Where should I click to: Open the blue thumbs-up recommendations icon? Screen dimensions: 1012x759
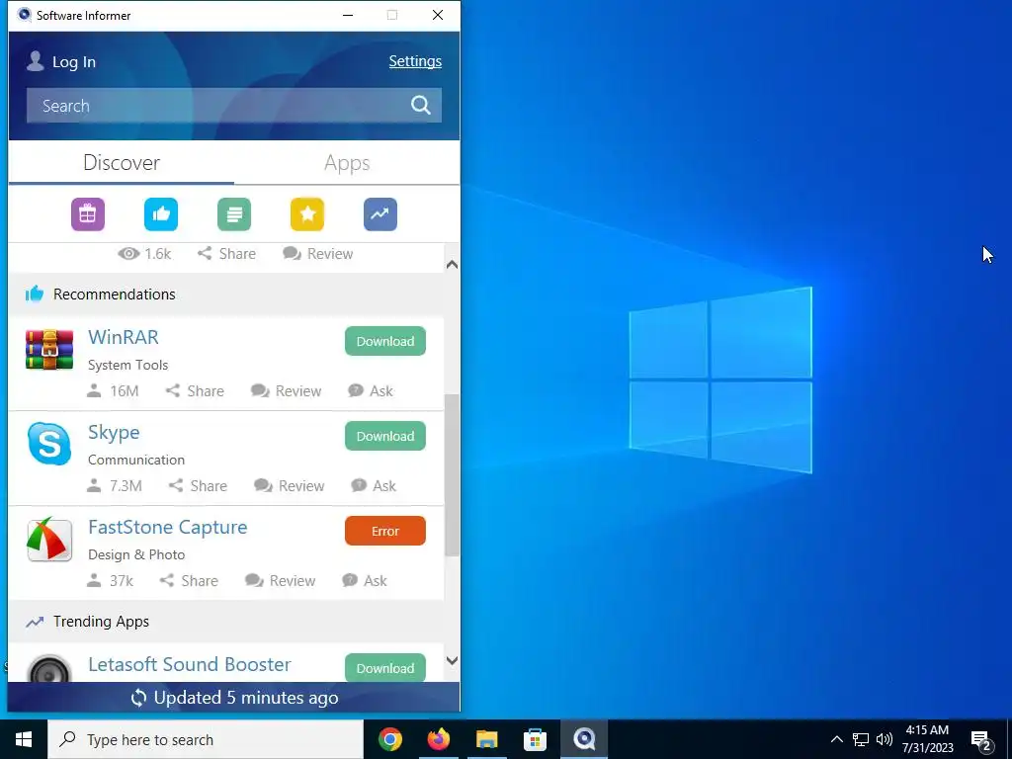(x=161, y=214)
